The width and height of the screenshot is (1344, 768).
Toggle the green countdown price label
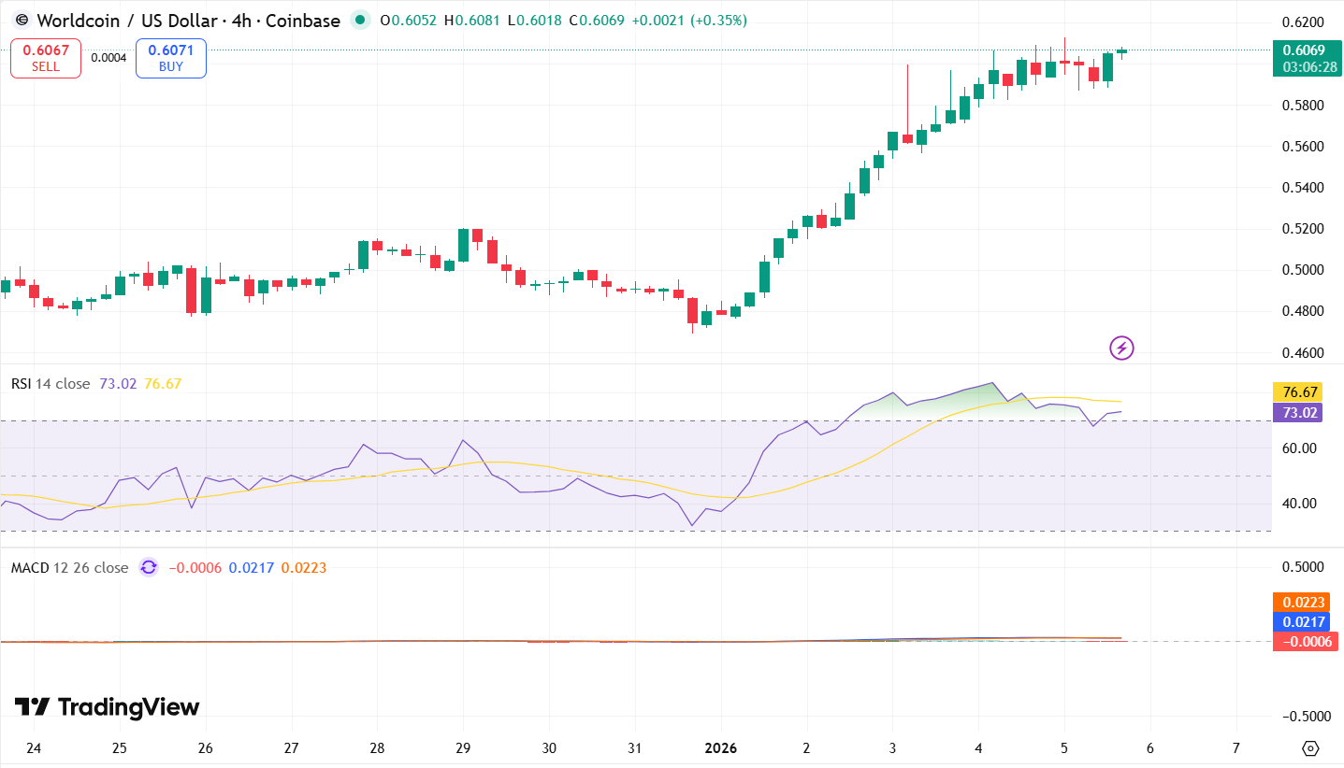coord(1306,59)
